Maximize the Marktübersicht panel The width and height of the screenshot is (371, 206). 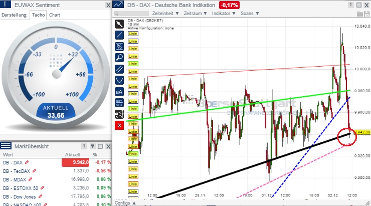(x=100, y=146)
